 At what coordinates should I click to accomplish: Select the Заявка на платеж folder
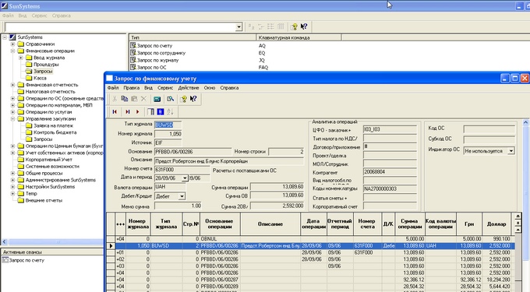(x=49, y=125)
